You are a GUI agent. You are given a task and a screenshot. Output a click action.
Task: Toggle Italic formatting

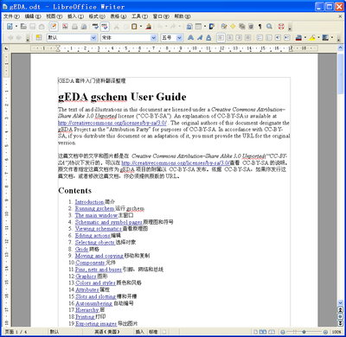200,37
